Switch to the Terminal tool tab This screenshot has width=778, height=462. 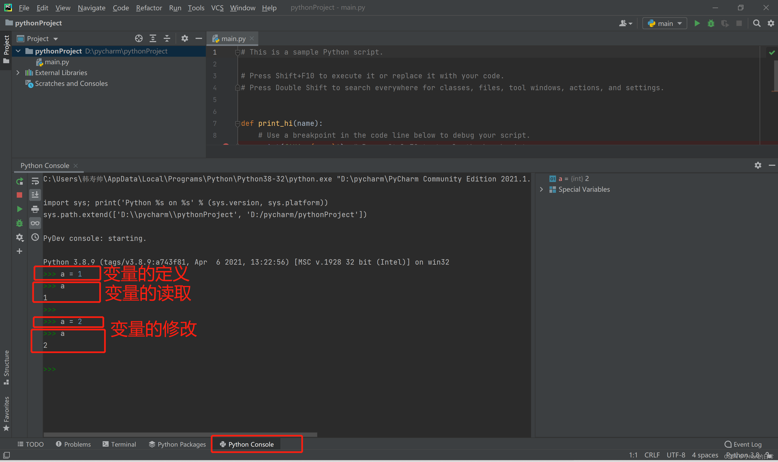coord(119,444)
